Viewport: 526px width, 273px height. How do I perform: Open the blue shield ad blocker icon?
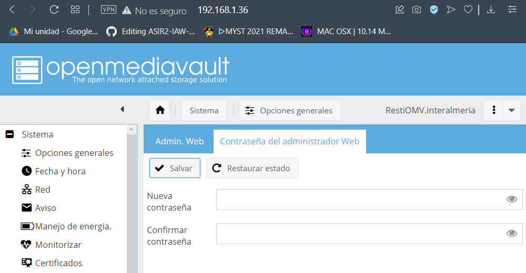coord(434,10)
